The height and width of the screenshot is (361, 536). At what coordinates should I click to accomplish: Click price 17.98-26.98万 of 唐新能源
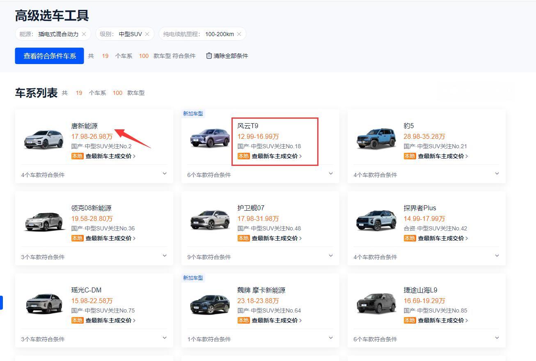92,136
